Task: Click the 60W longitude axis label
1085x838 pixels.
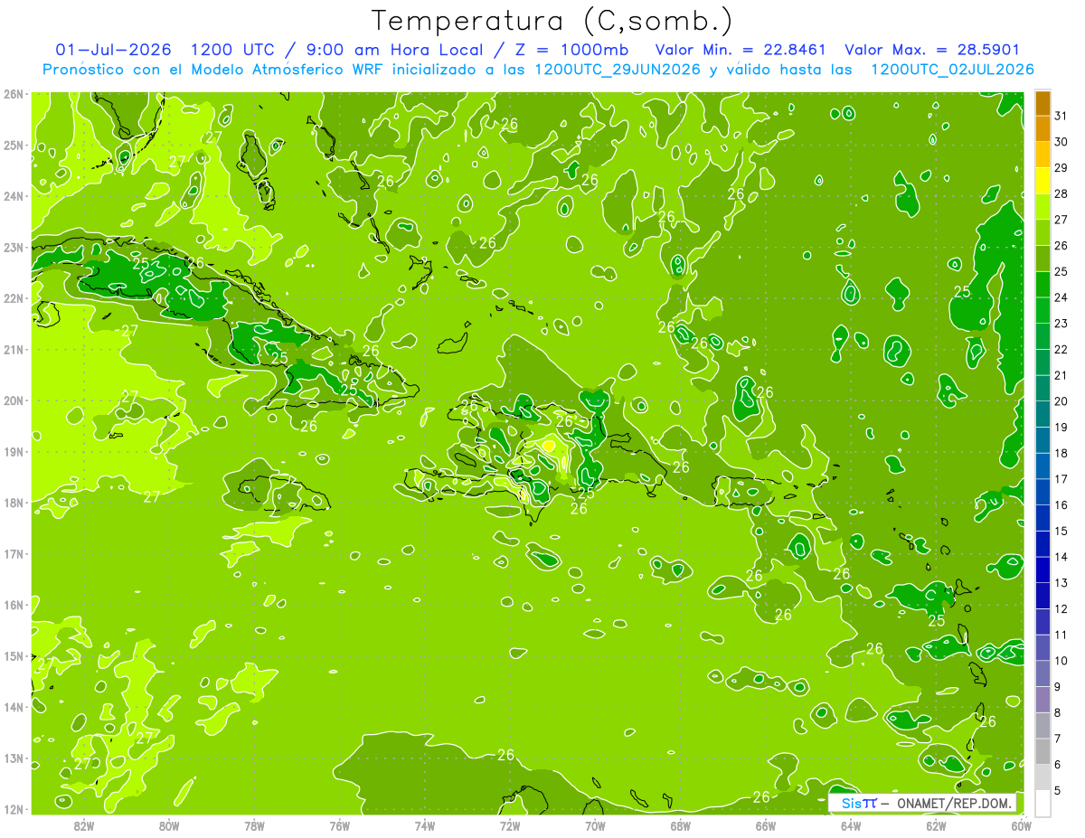Action: coord(1022,824)
